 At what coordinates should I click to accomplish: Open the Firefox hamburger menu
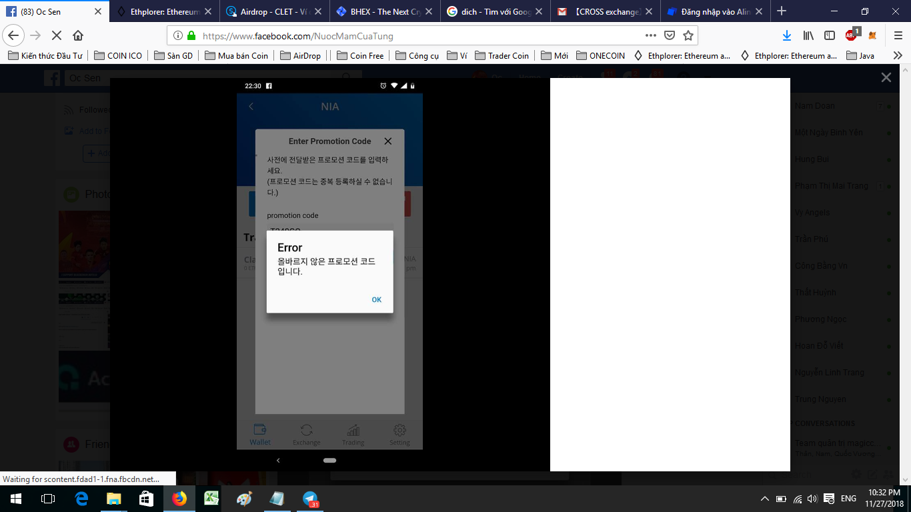(x=898, y=35)
